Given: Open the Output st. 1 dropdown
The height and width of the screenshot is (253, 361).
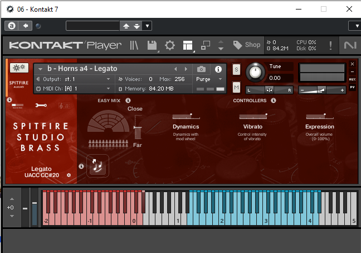Looking at the screenshot, I should coord(73,79).
